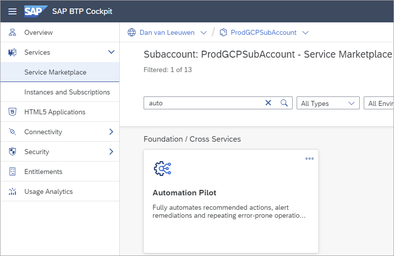Click the Connectivity plug icon

(12, 132)
